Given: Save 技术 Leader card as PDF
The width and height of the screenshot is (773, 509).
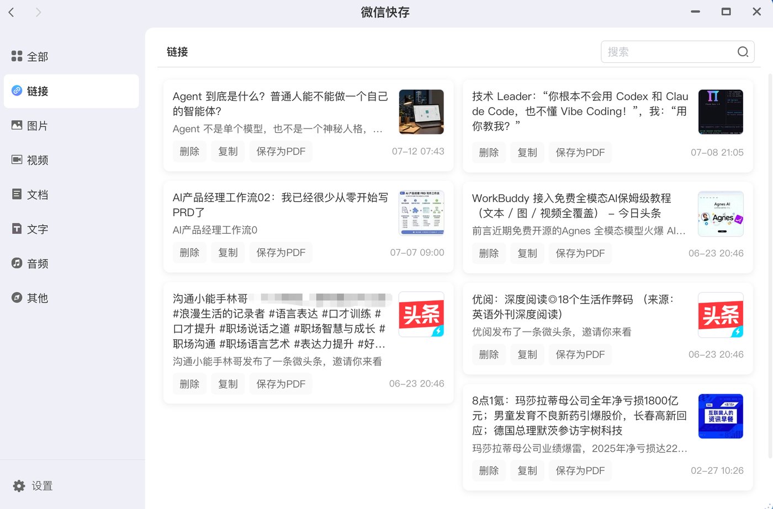Looking at the screenshot, I should pyautogui.click(x=580, y=152).
